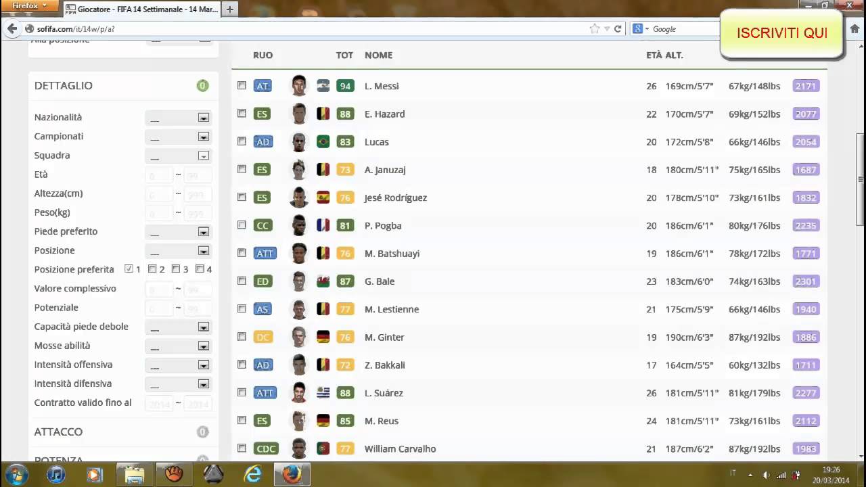Click the purple 2301 score for Bale
The height and width of the screenshot is (487, 866).
(x=806, y=281)
